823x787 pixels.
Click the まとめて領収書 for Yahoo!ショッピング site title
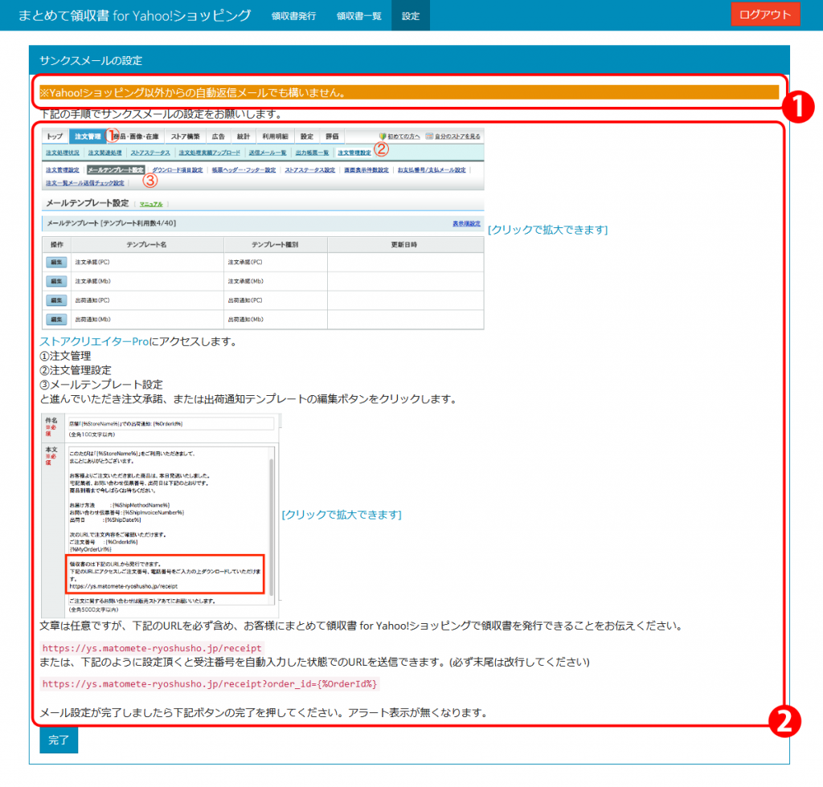pyautogui.click(x=134, y=16)
